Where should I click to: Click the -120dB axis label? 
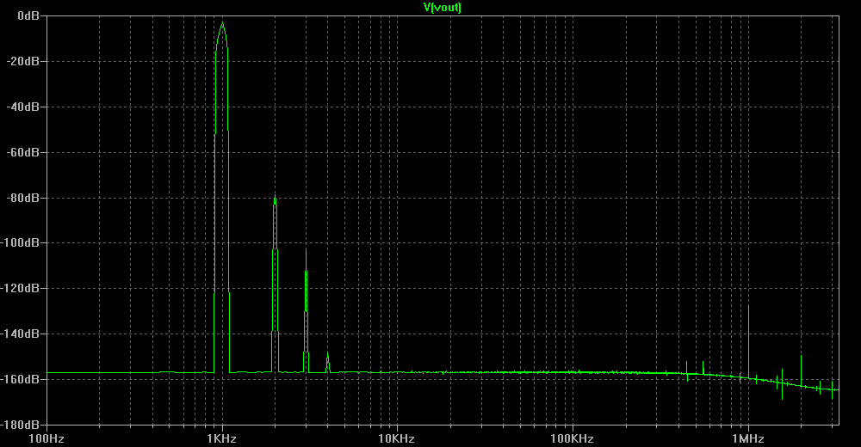click(x=21, y=288)
